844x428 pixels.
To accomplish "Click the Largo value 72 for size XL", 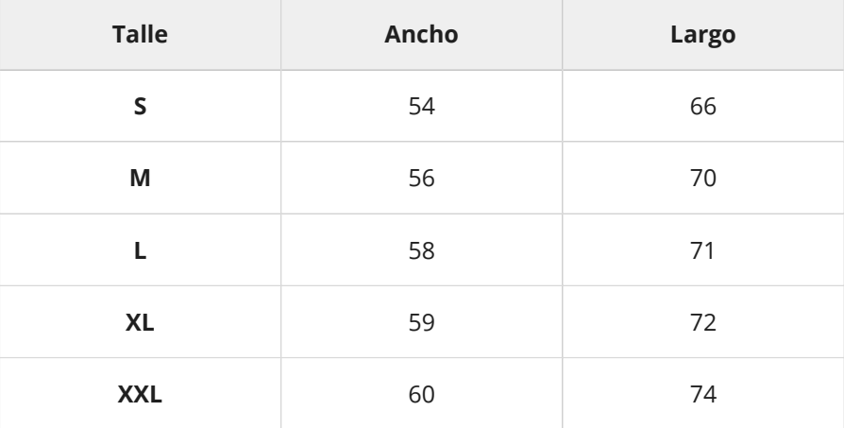I will [x=703, y=322].
